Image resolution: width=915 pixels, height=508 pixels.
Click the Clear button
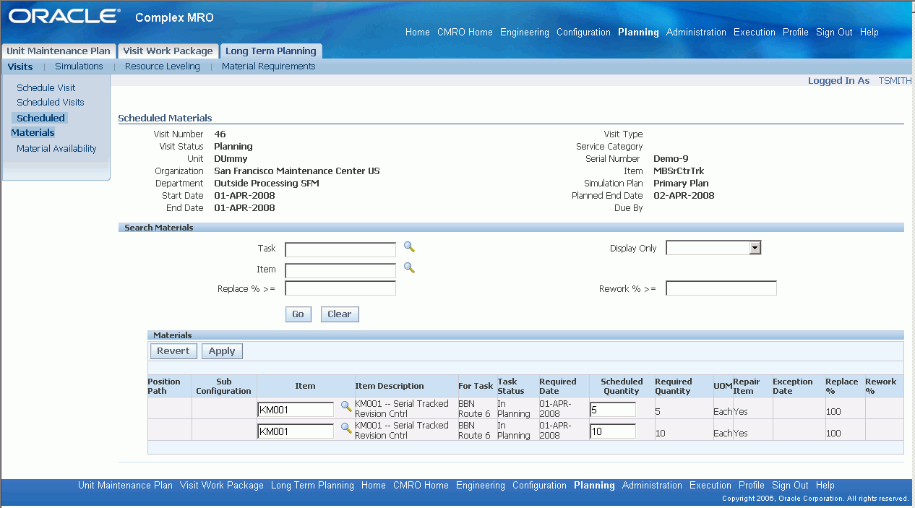point(340,314)
